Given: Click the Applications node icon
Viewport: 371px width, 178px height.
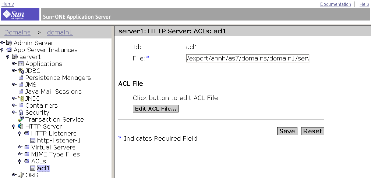Looking at the screenshot, I should click(21, 64).
